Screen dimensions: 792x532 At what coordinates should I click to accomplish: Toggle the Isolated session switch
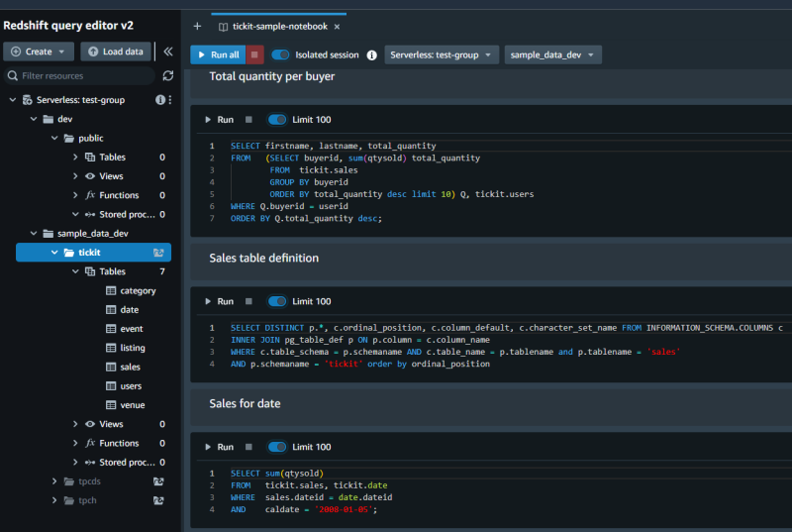coord(280,55)
